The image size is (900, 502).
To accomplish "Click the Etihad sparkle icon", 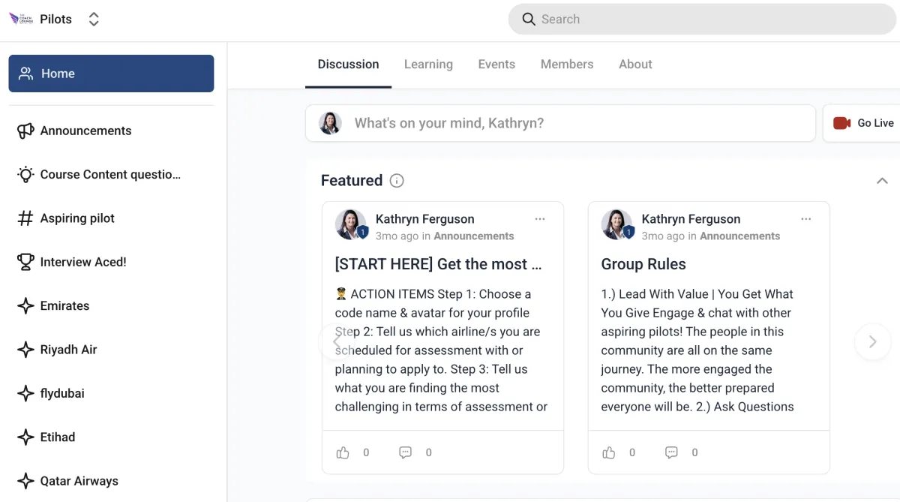I will 25,437.
